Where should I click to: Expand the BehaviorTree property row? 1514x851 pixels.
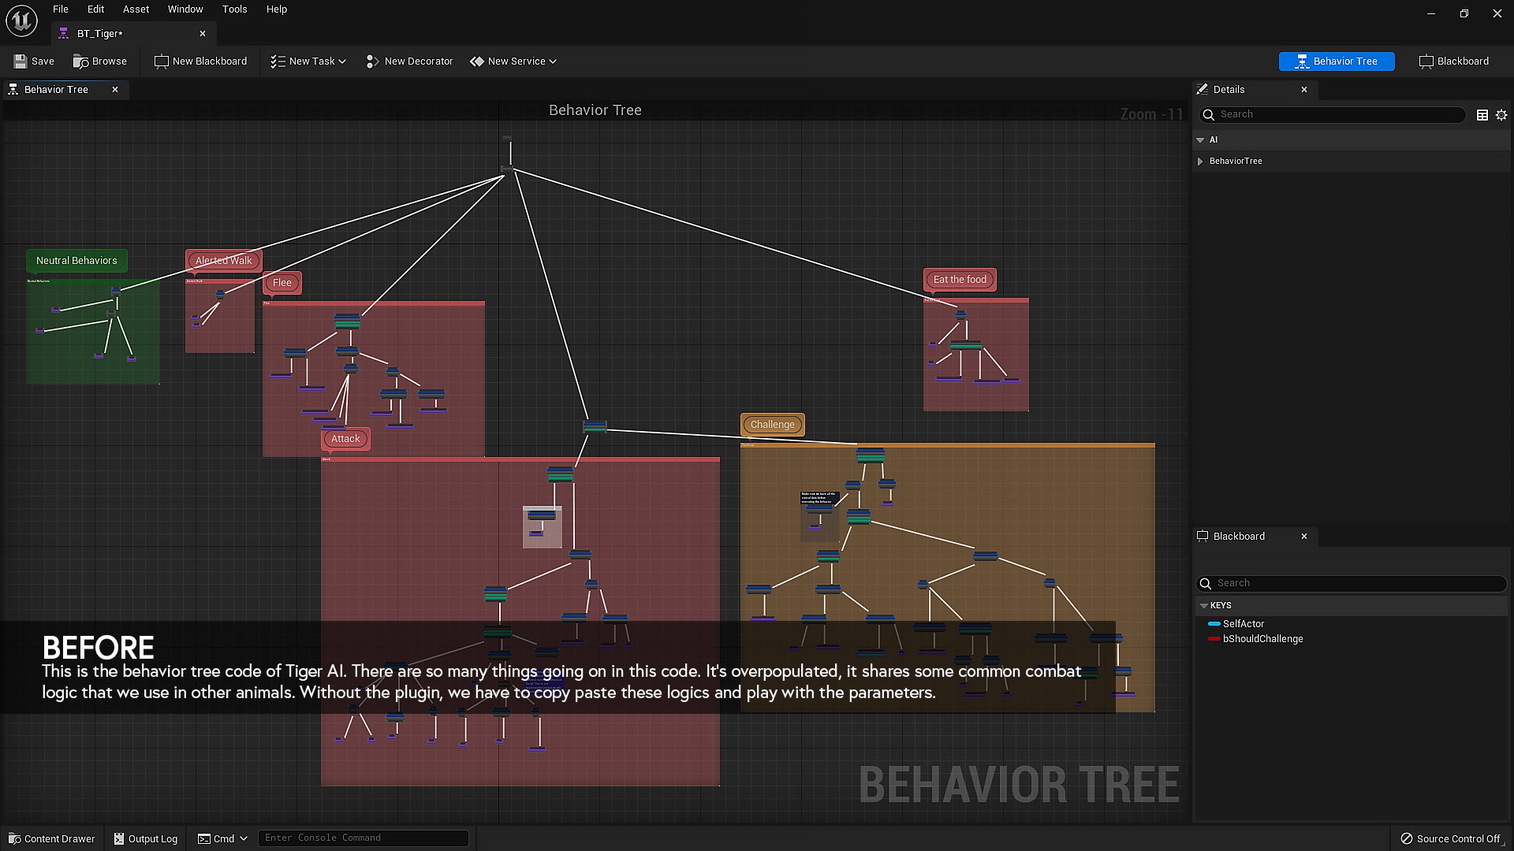[x=1201, y=161]
